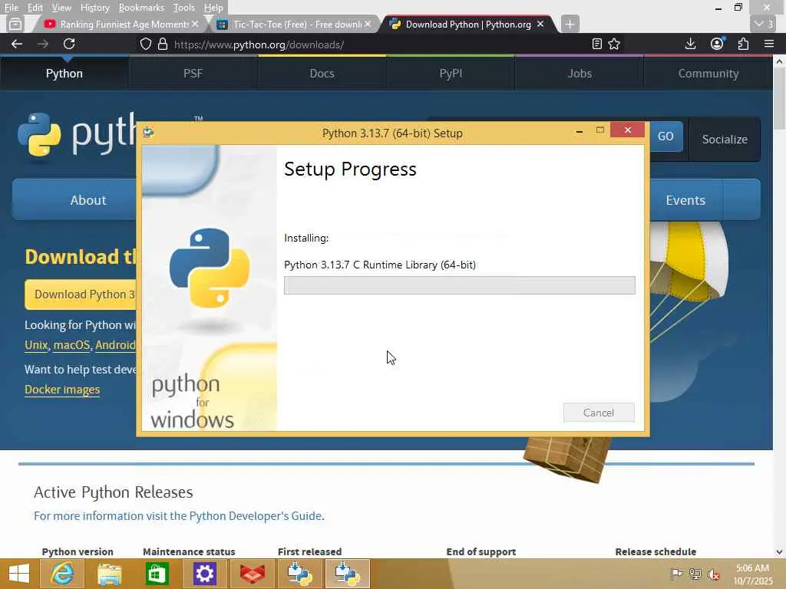Click the GO search button

(665, 137)
